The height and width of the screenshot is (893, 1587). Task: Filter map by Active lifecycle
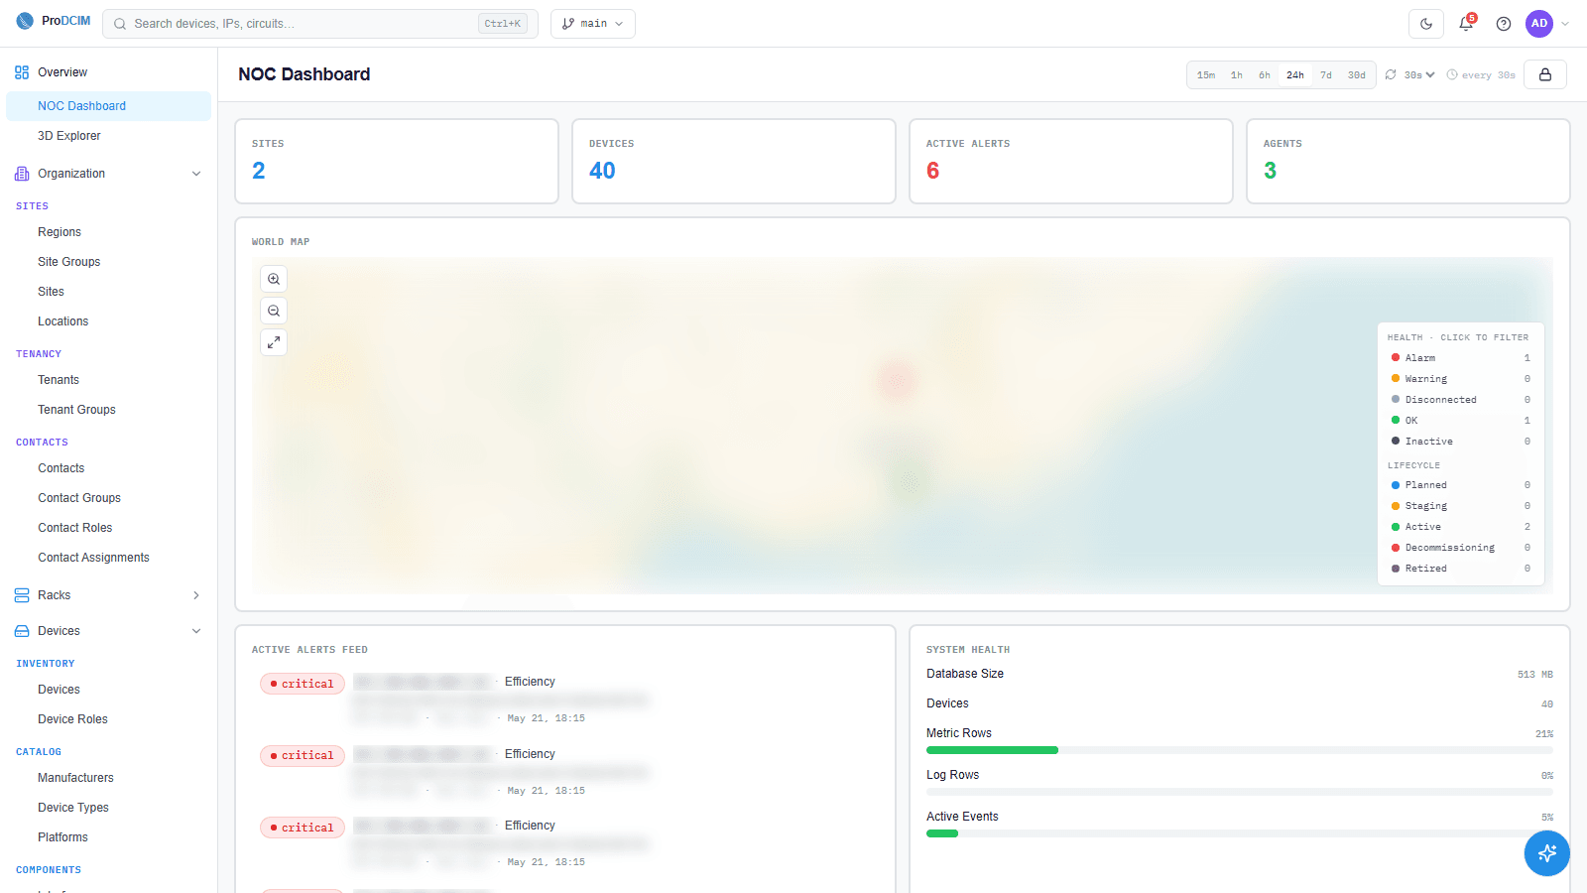[1460, 527]
